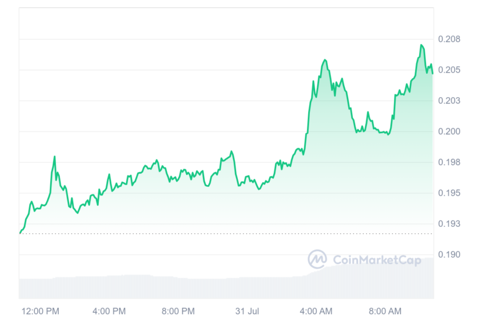Click the 8:00 PM time label
Viewport: 486px width, 324px height.
[x=178, y=311]
